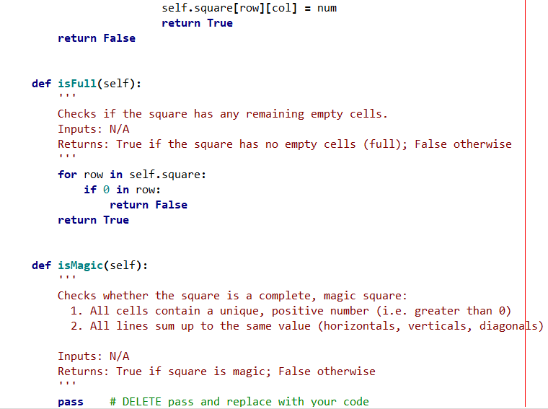Image resolution: width=548 pixels, height=409 pixels.
Task: Click the line 'Returns: True if the square has no empty cells'
Action: 285,144
